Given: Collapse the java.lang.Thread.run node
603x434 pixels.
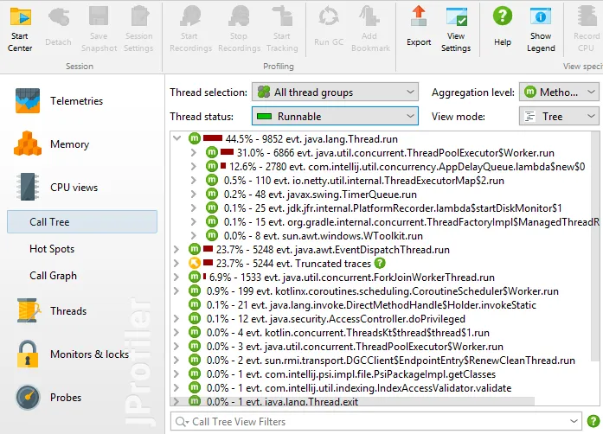Looking at the screenshot, I should [x=176, y=138].
